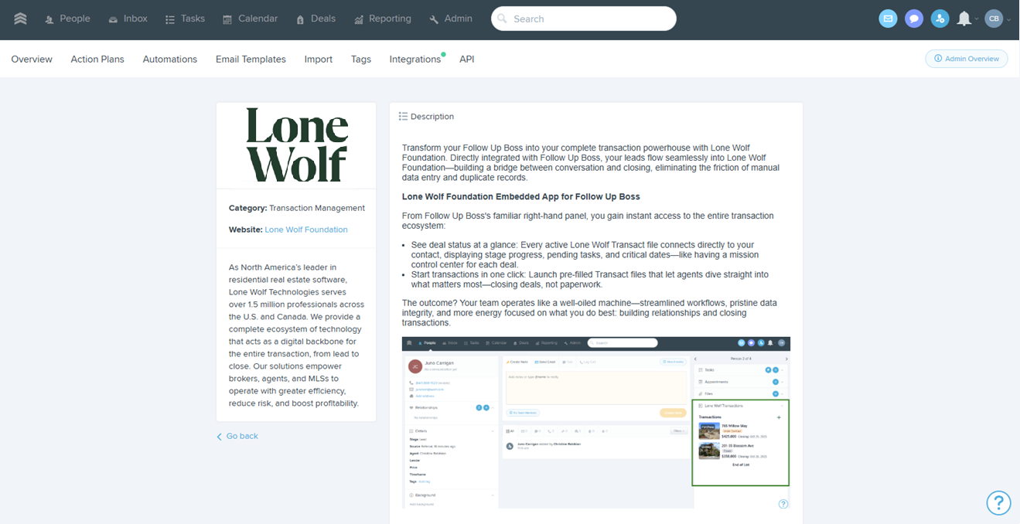Click the Follow Up Boss logo icon
Screen dimensions: 1020x524
click(x=20, y=19)
